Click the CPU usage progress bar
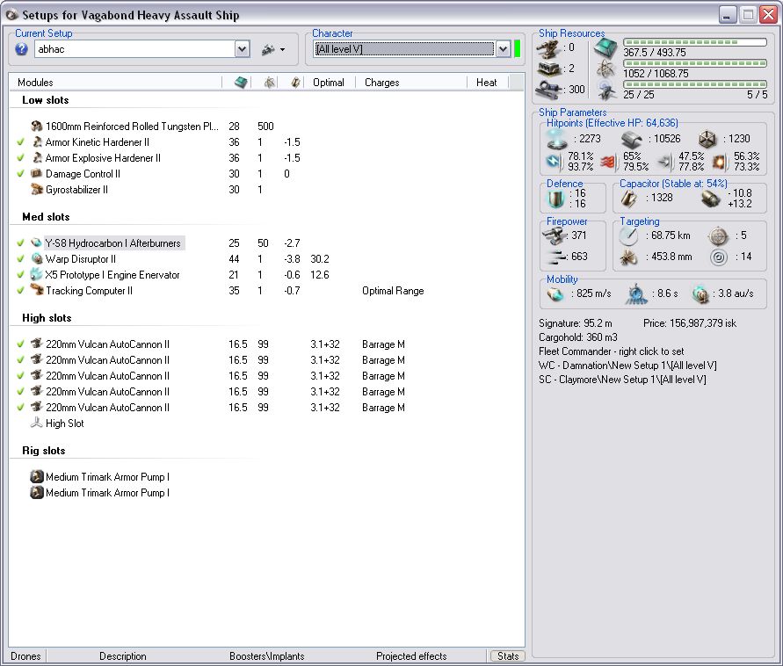Image resolution: width=783 pixels, height=666 pixels. point(694,41)
